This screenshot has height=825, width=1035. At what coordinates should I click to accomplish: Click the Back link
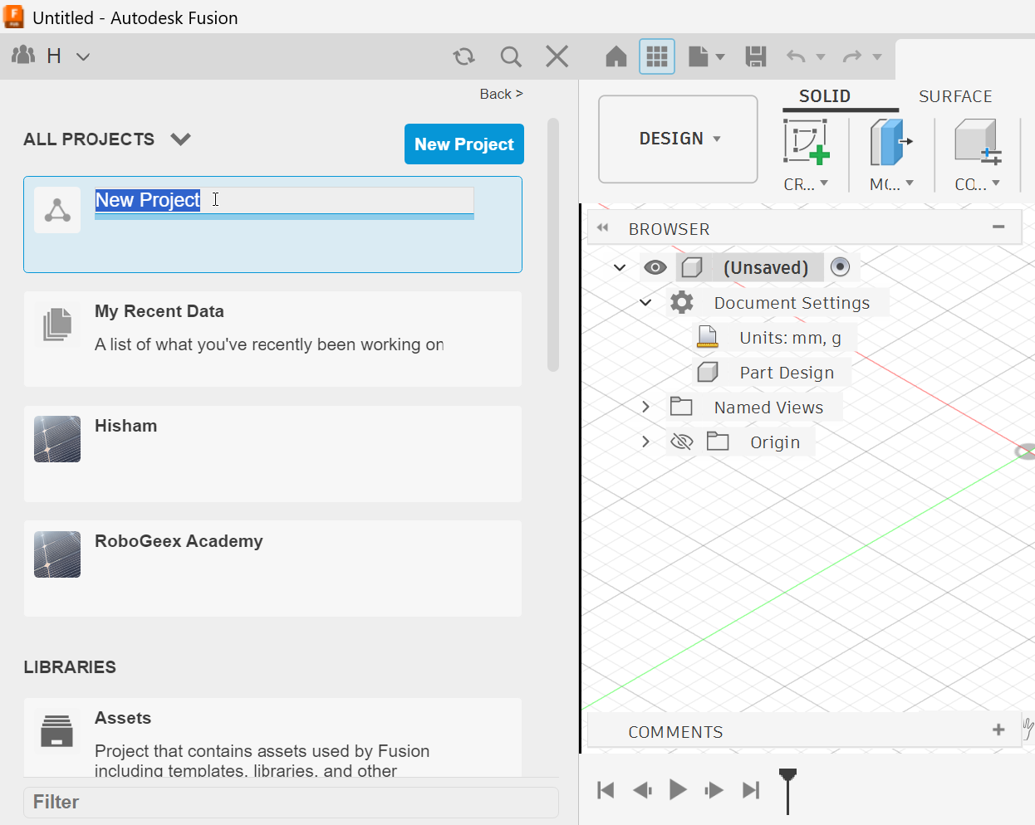pyautogui.click(x=501, y=94)
